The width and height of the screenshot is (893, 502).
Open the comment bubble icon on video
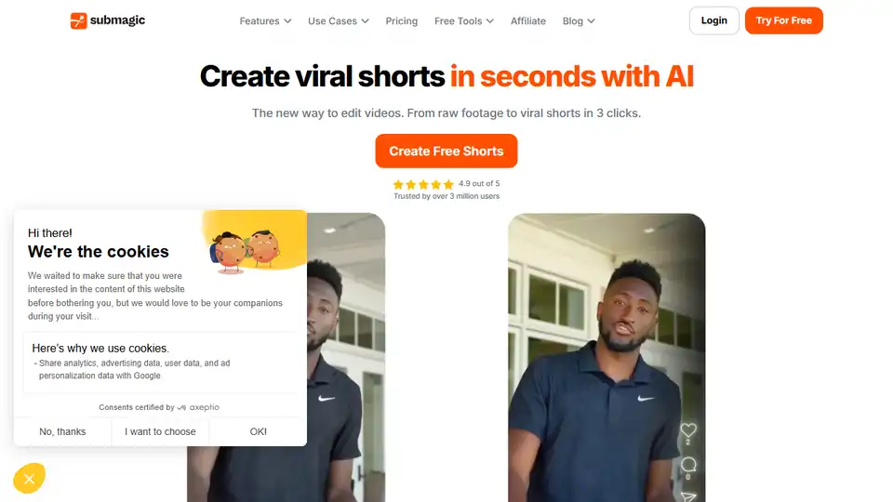(688, 465)
